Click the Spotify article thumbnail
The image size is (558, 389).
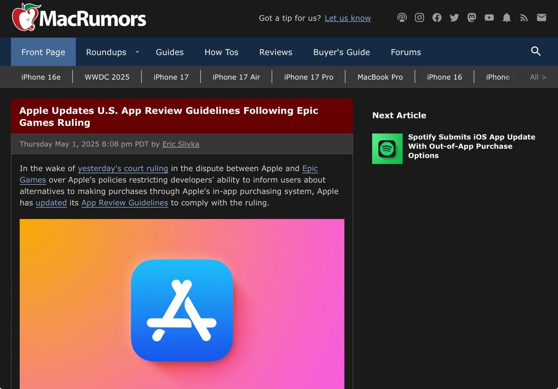point(387,149)
